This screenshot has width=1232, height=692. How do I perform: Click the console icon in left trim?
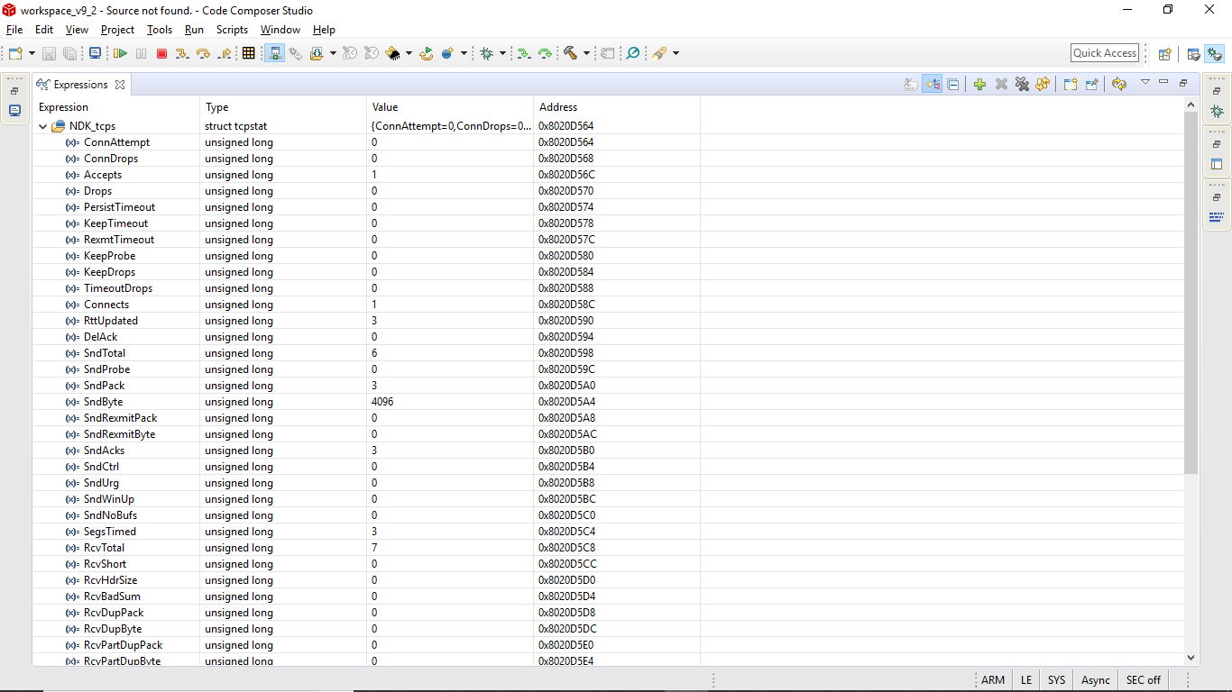pos(14,110)
